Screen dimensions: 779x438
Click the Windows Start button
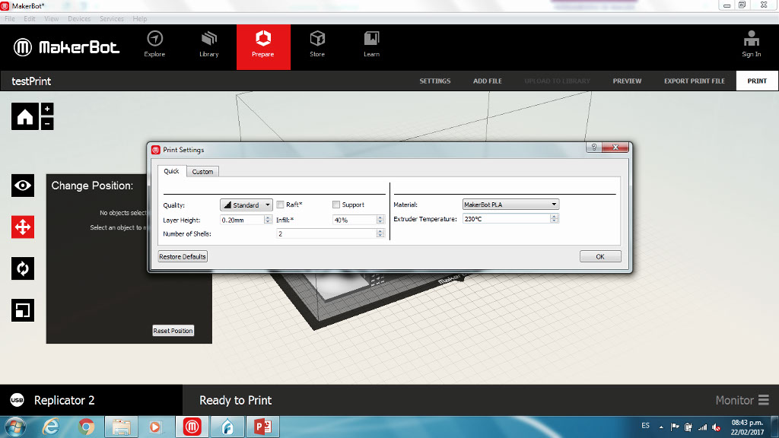pyautogui.click(x=15, y=427)
